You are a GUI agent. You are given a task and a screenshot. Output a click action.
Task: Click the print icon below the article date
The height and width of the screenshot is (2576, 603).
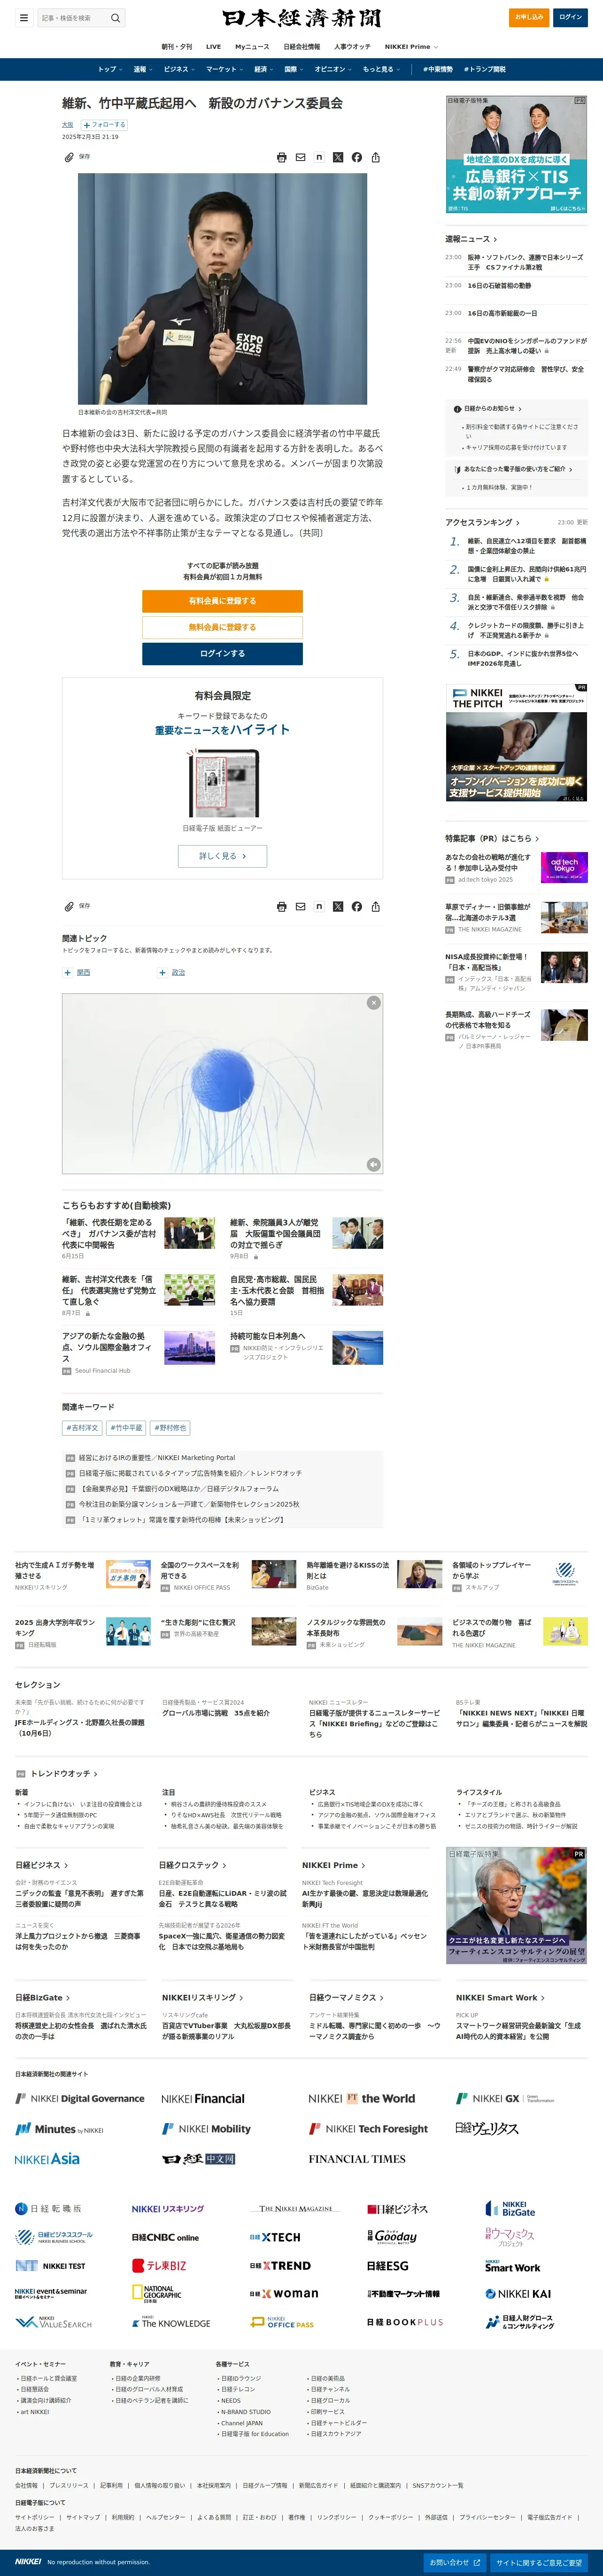click(x=282, y=157)
